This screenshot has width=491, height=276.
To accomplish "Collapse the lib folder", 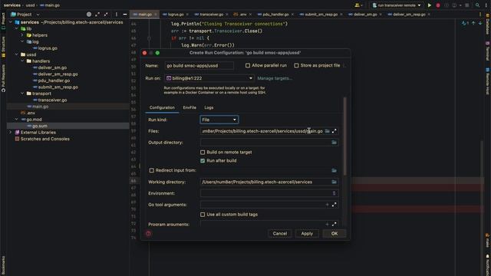I will click(x=17, y=29).
